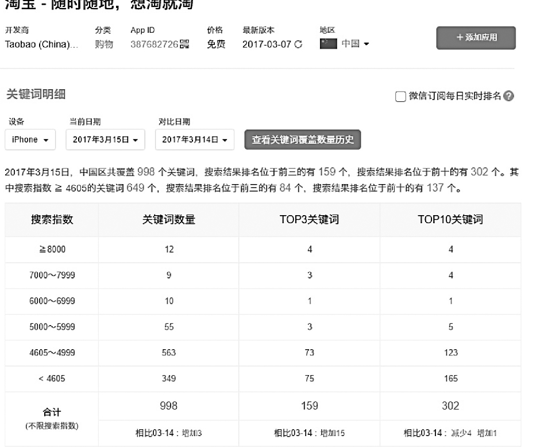The image size is (540, 447).
Task: Click the ≧8000 search index cell
Action: pyautogui.click(x=52, y=249)
